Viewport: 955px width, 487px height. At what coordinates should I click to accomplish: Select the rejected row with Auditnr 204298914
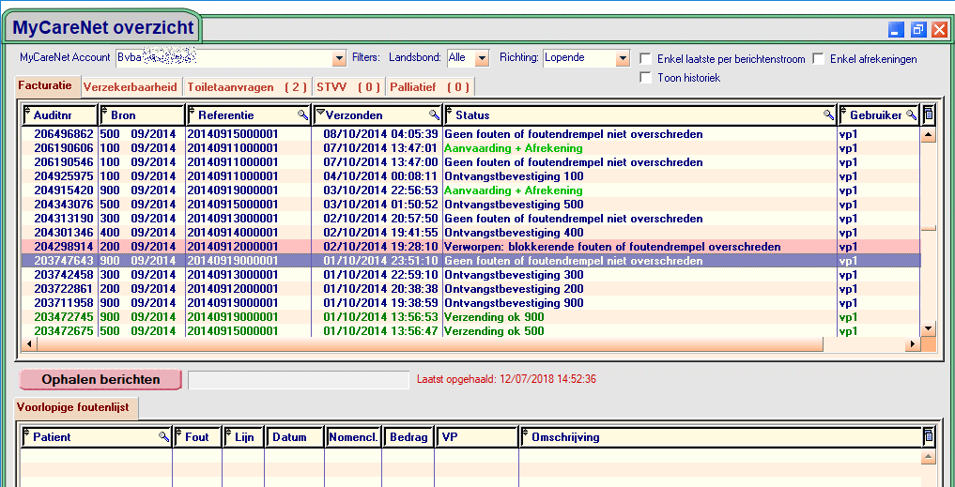tap(470, 247)
